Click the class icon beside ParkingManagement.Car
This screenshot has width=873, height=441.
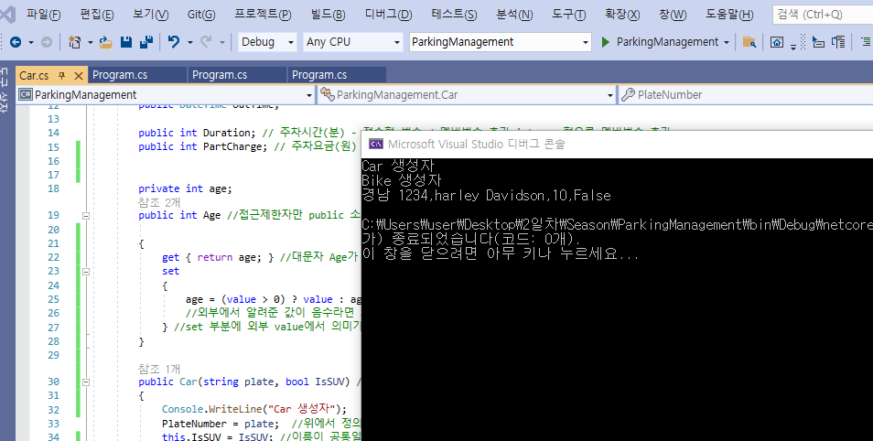click(327, 94)
